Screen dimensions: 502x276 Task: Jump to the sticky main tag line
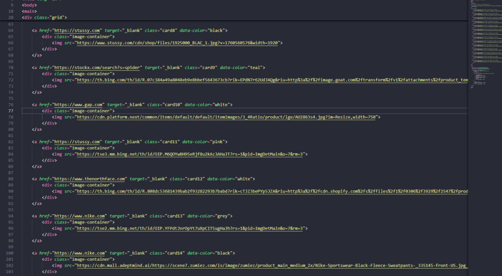pos(29,11)
